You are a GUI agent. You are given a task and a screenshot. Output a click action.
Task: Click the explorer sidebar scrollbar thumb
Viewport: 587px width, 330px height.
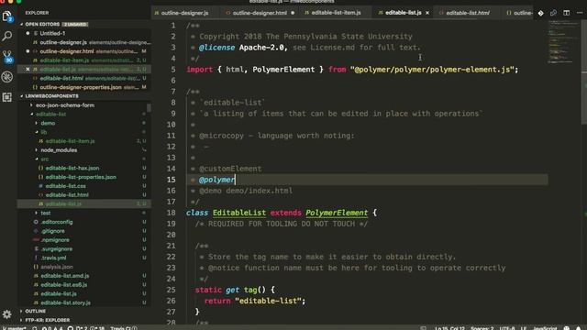149,108
